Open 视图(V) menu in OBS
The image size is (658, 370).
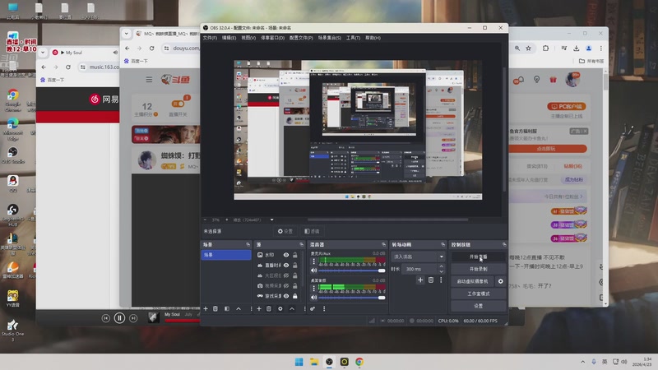click(x=248, y=38)
